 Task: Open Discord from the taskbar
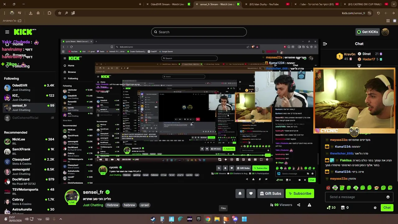235,219
